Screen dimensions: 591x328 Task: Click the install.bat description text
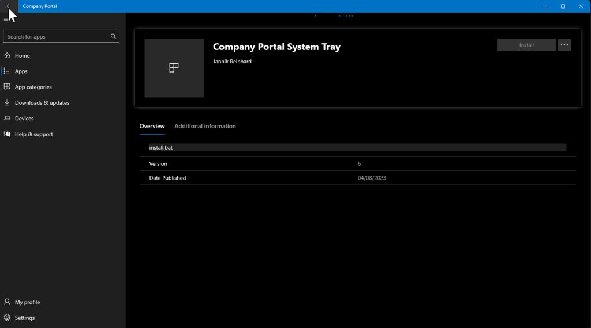(161, 148)
